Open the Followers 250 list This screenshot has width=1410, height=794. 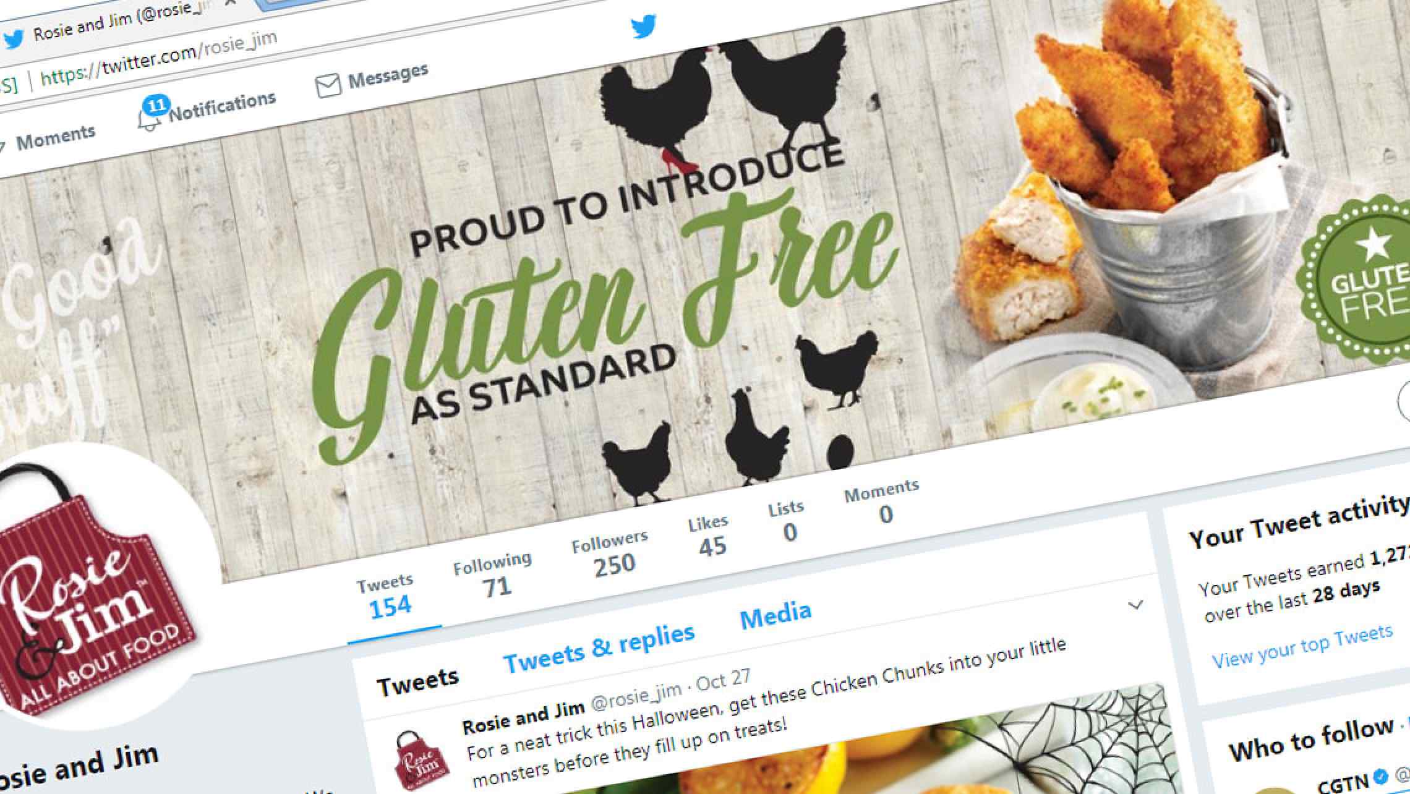pyautogui.click(x=610, y=553)
